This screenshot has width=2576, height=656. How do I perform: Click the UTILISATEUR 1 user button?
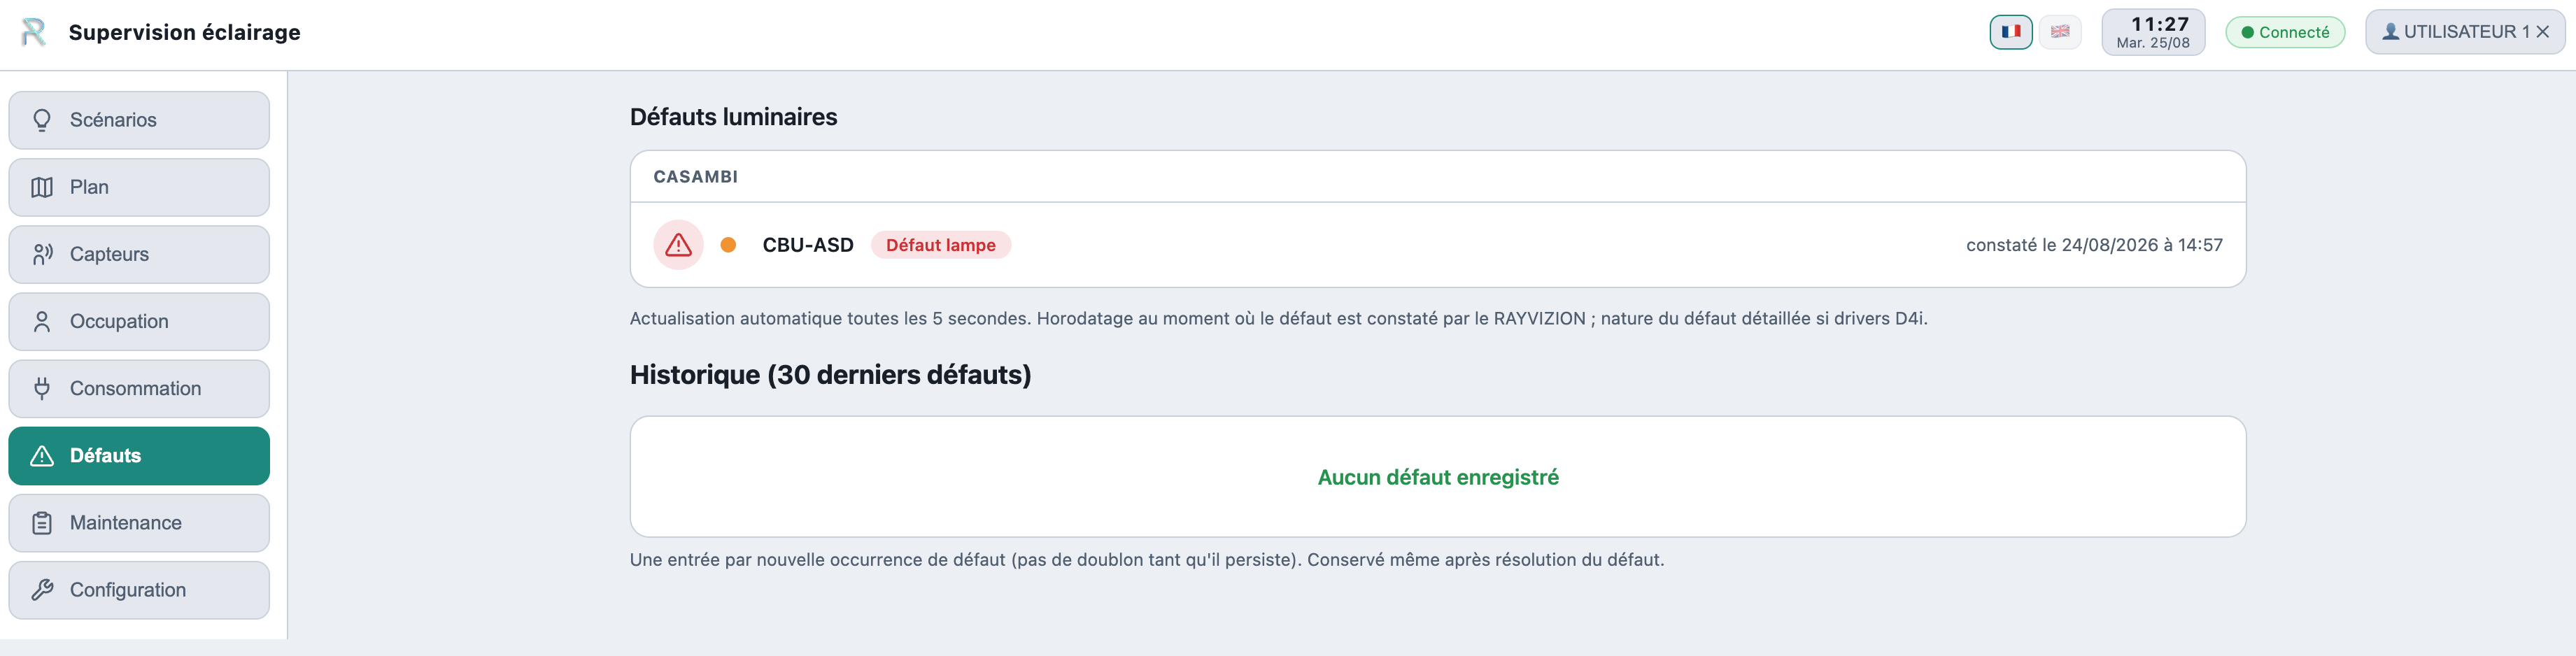point(2465,32)
